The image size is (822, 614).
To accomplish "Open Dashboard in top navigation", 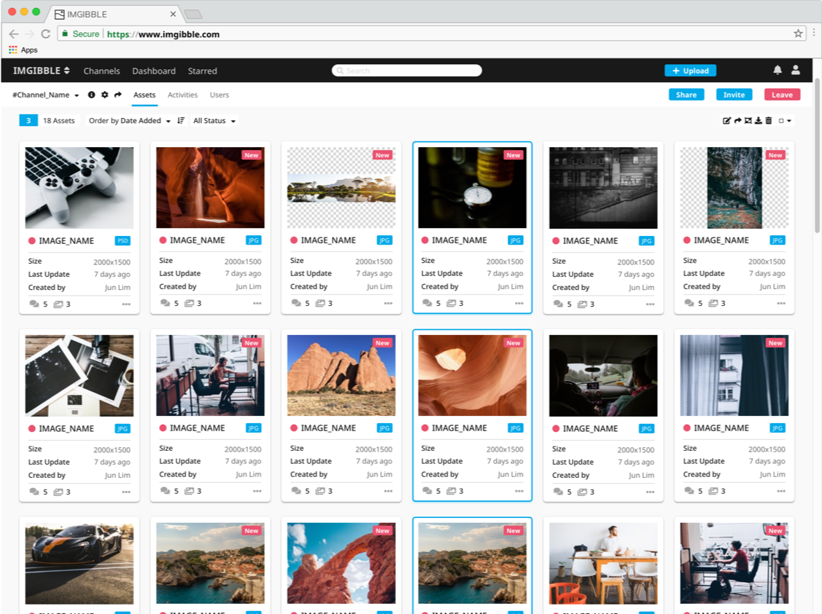I will [154, 71].
